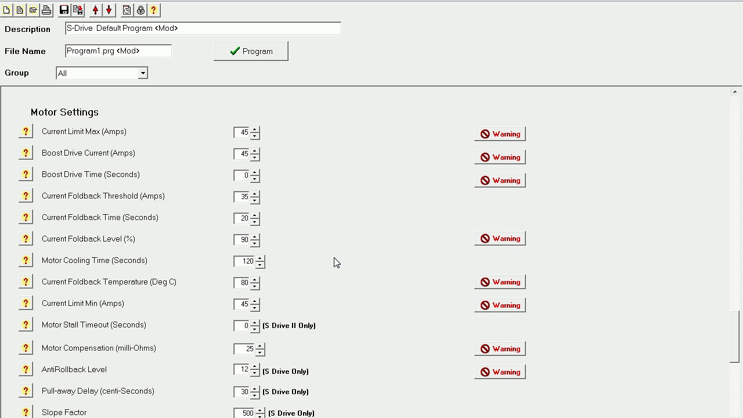This screenshot has width=743, height=418.
Task: Increase Motor Cooling Time value
Action: tap(260, 258)
